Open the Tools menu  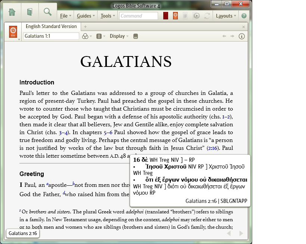[x=108, y=16]
